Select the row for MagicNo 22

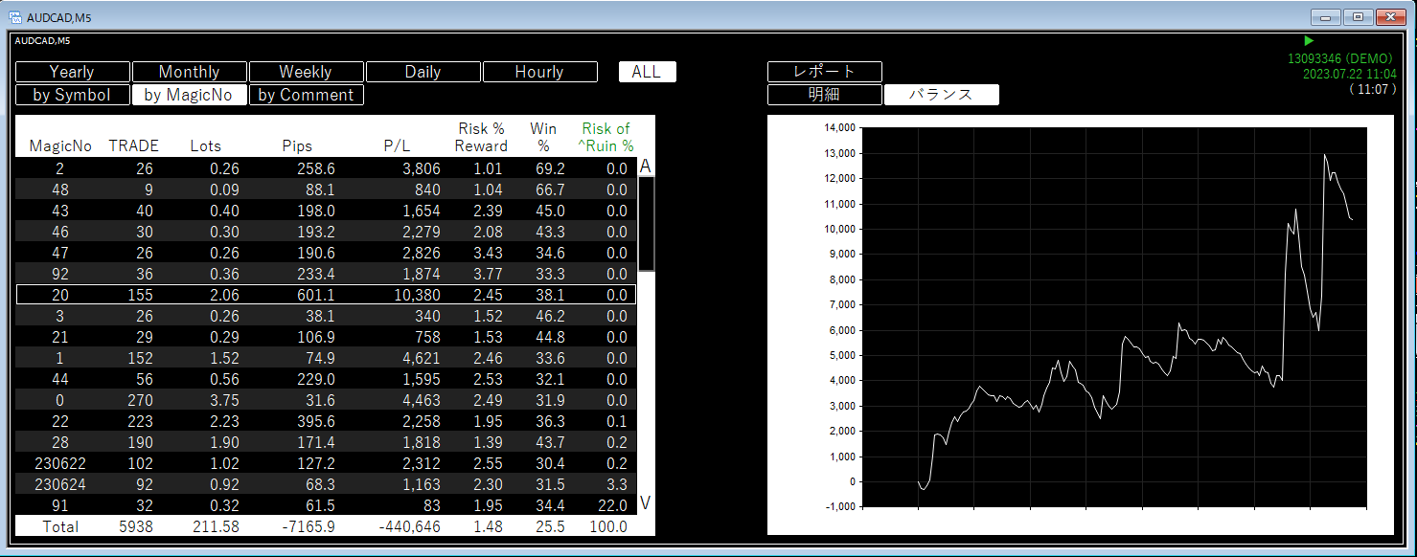(x=326, y=421)
